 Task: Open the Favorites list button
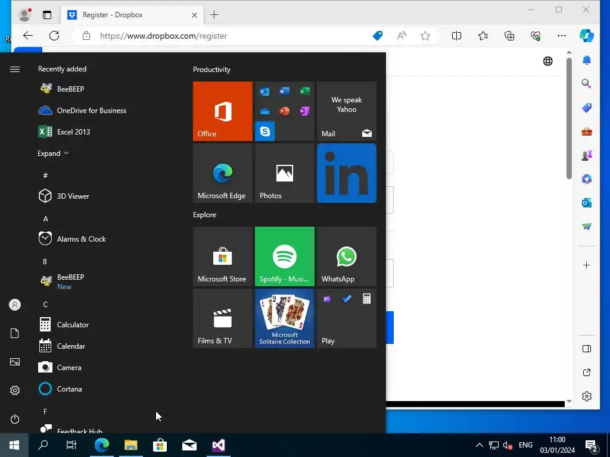pos(483,36)
